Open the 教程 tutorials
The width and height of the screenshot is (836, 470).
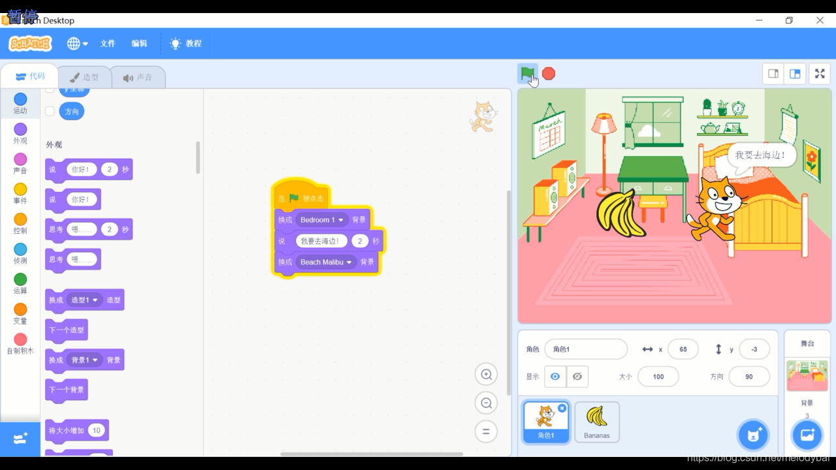185,44
